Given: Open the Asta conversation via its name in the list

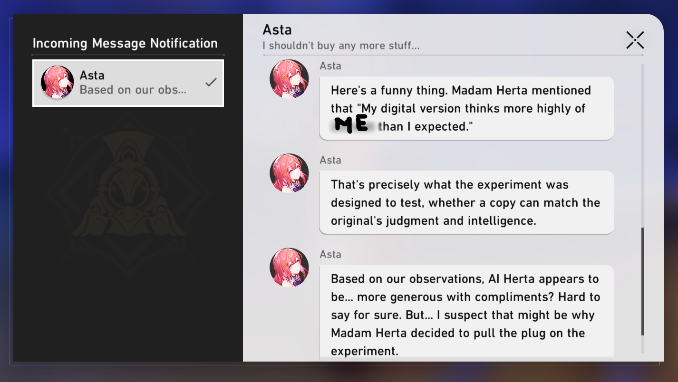Looking at the screenshot, I should pyautogui.click(x=92, y=75).
